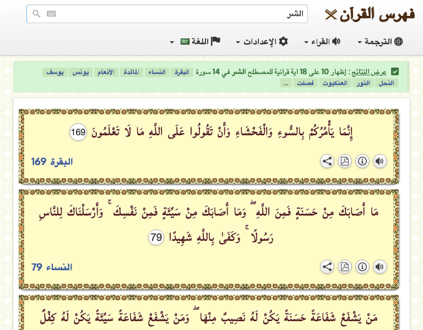Share Al-Baqarah verse 169

coord(327,161)
